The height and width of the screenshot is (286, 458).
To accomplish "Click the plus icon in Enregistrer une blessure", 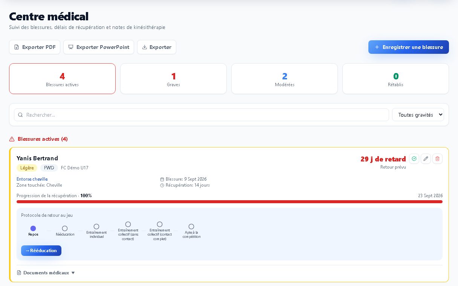I will [x=377, y=47].
